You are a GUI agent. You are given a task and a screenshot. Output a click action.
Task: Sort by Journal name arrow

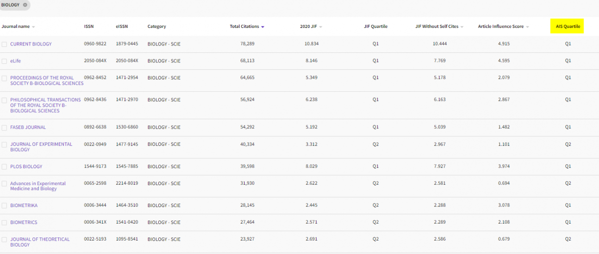(x=33, y=27)
